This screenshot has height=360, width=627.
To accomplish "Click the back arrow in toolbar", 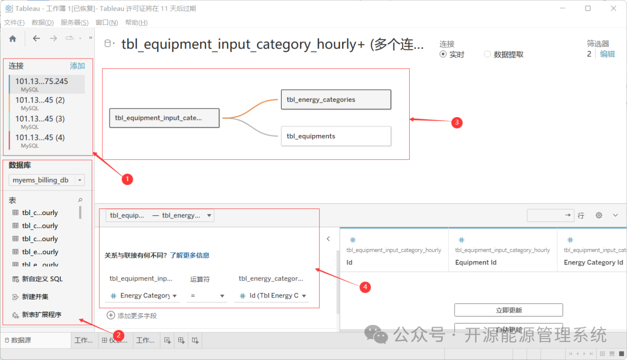I will tap(36, 38).
